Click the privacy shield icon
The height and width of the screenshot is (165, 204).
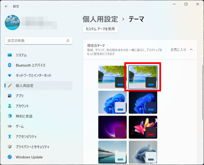10,147
